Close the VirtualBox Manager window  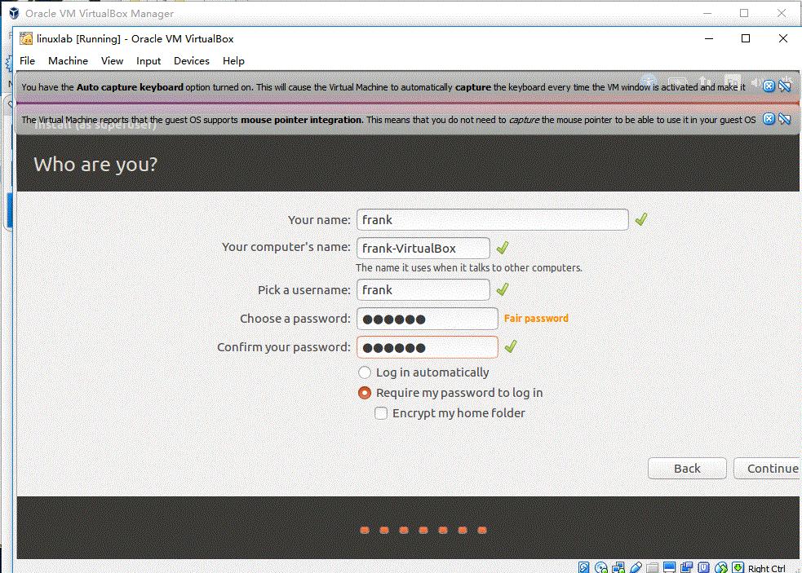(x=782, y=13)
